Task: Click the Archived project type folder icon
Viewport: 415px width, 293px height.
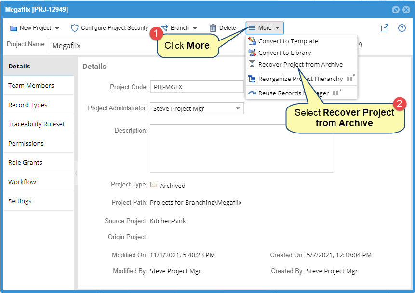Action: [154, 185]
